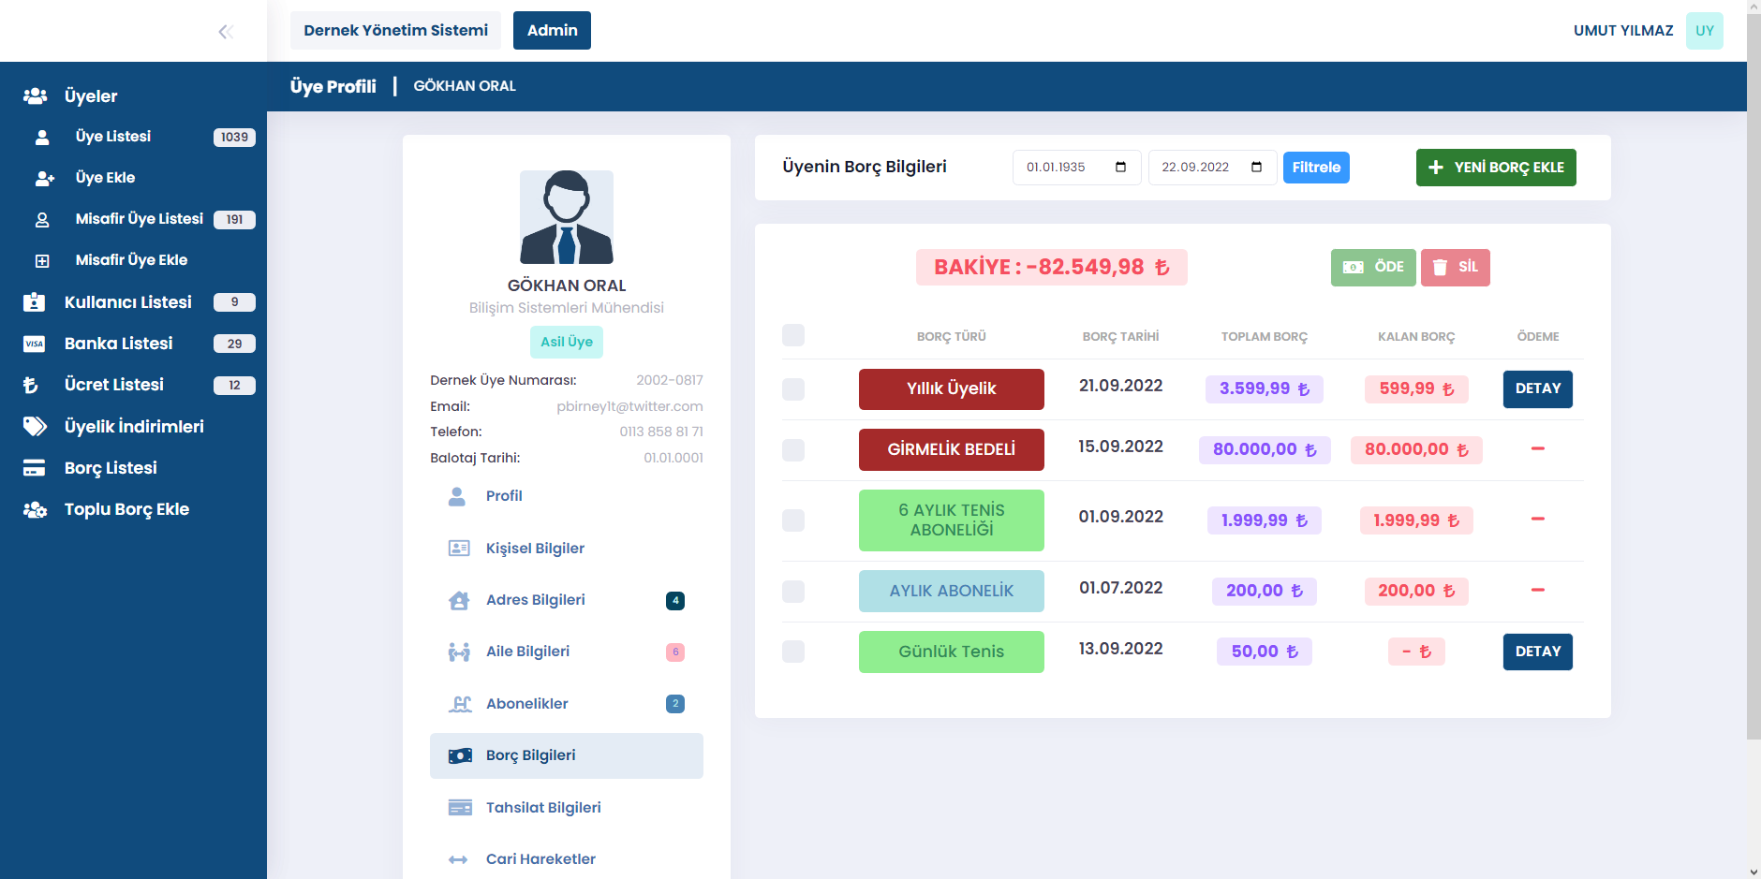Open Borç Listesi in the sidebar
The width and height of the screenshot is (1761, 879).
pos(111,468)
